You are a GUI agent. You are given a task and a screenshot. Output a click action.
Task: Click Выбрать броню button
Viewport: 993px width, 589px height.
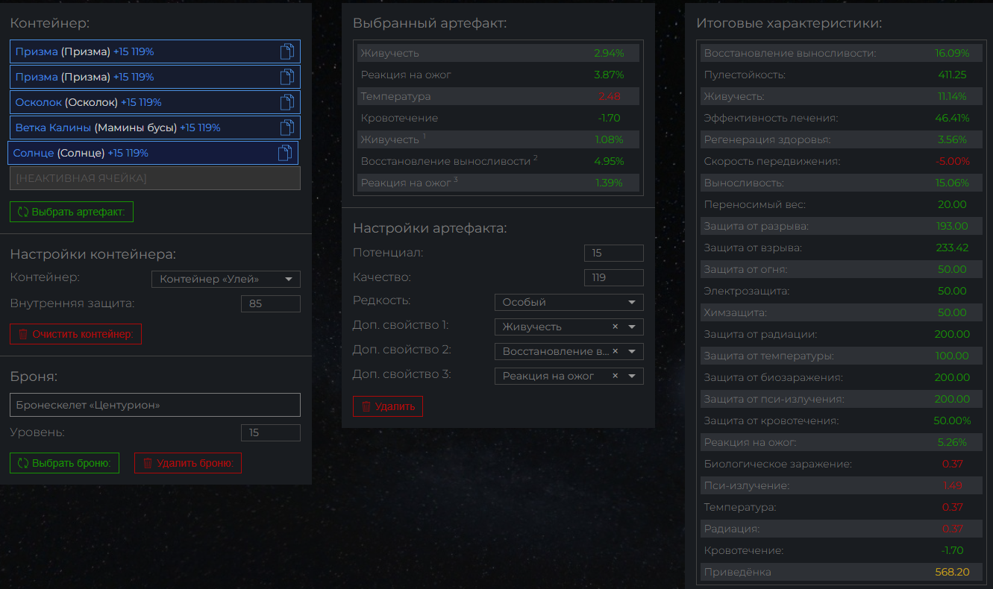tap(64, 463)
